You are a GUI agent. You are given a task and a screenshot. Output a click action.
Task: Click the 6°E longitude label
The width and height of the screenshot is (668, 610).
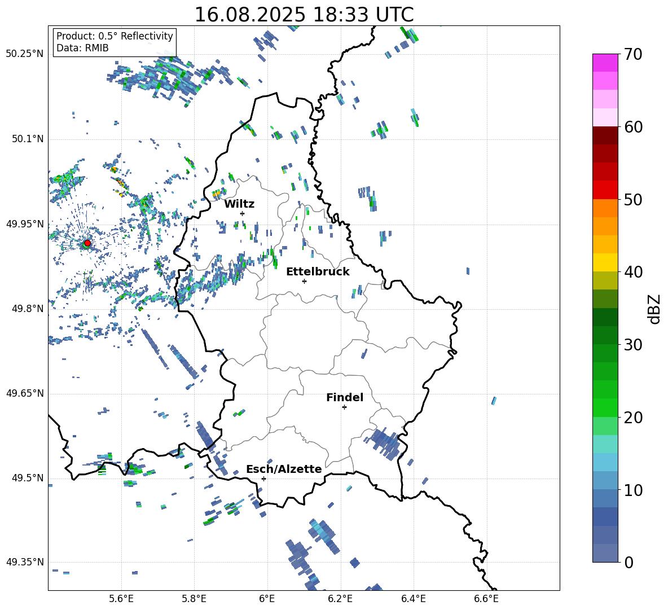coord(267,599)
